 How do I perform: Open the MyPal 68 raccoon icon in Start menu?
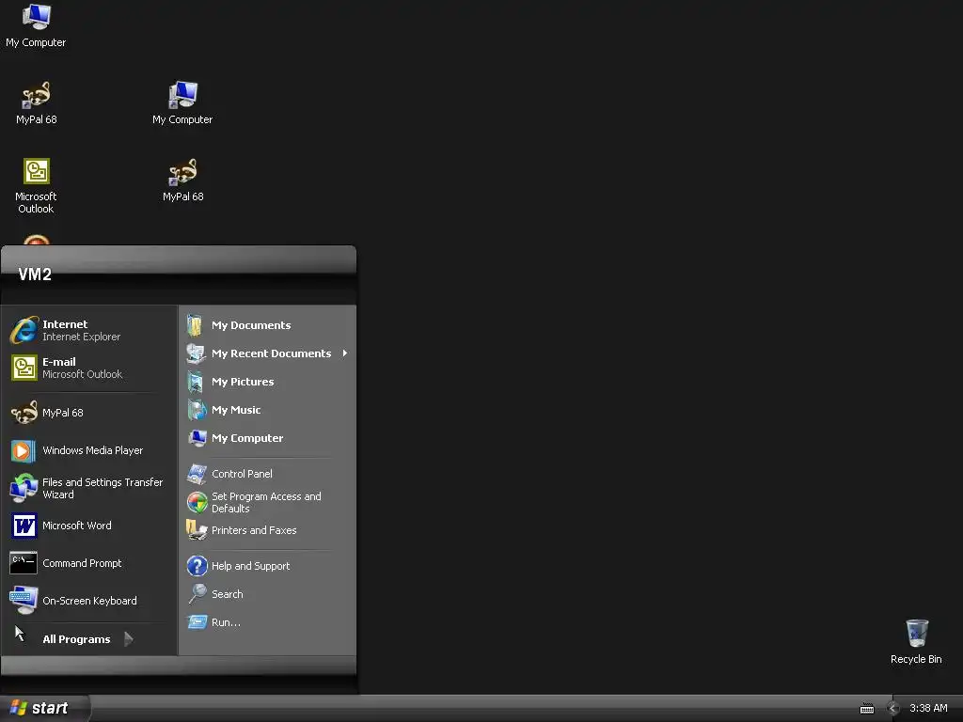24,413
